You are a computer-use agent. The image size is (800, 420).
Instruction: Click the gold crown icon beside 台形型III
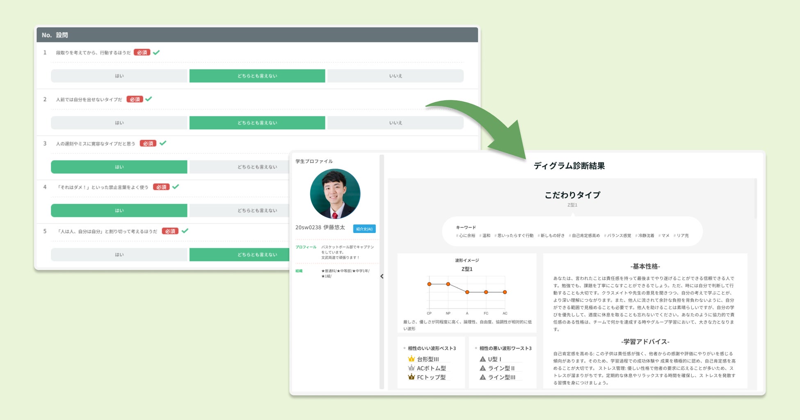[411, 359]
